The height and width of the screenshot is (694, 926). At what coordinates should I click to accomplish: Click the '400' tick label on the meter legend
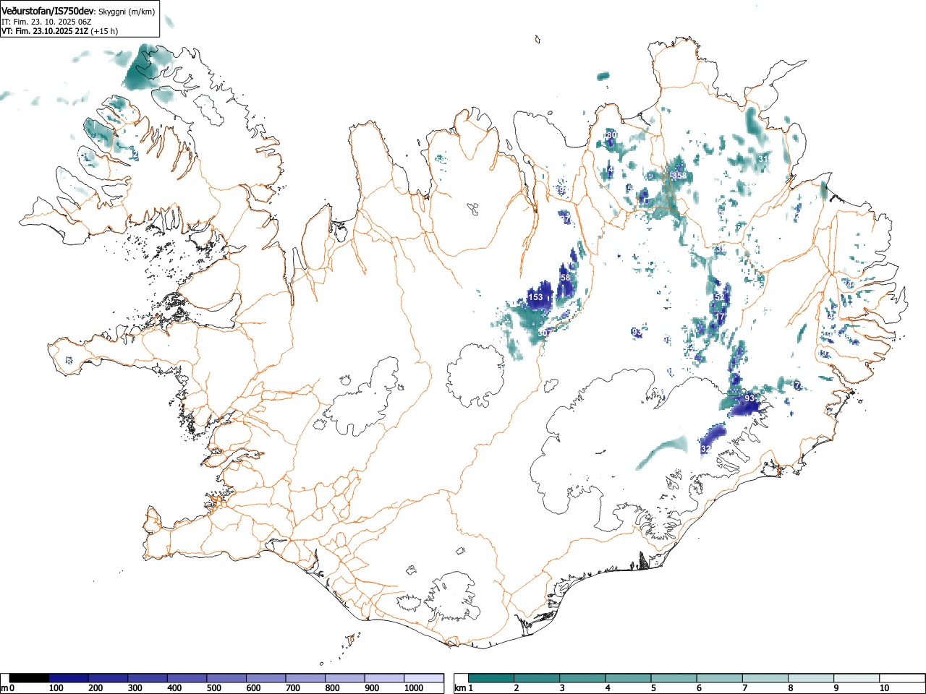[x=174, y=688]
